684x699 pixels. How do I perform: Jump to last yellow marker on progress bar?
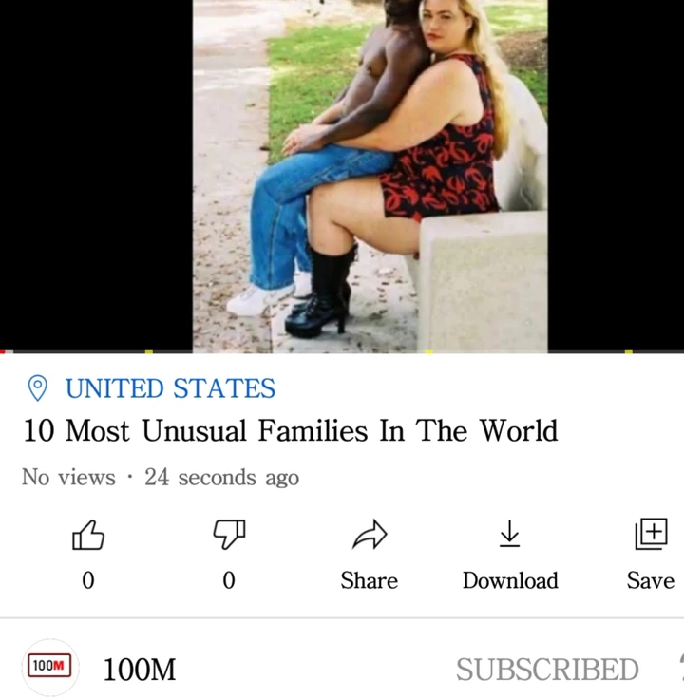[x=629, y=352]
